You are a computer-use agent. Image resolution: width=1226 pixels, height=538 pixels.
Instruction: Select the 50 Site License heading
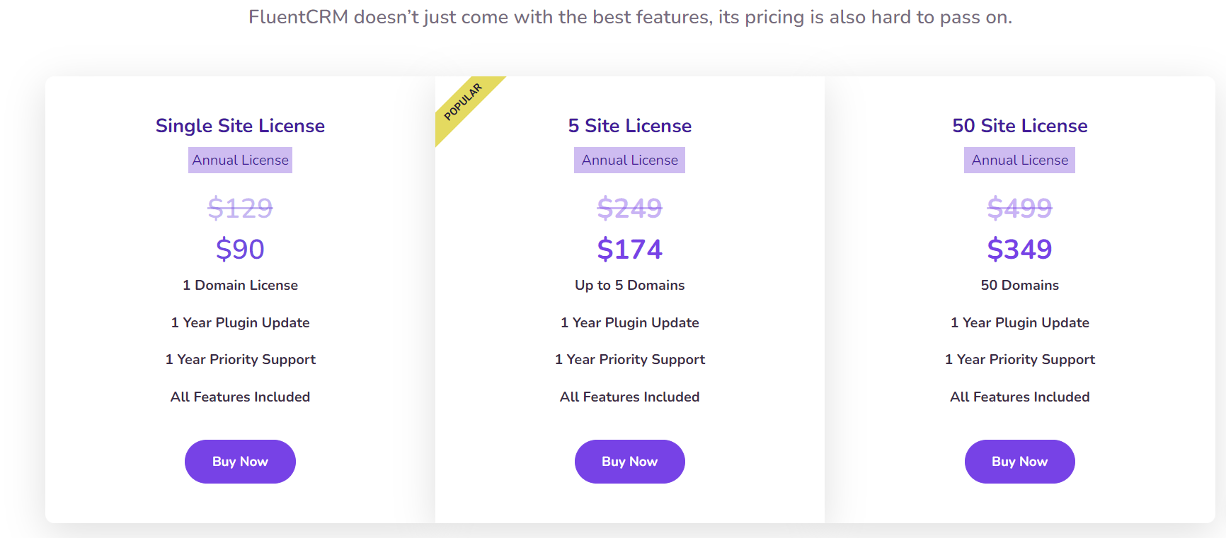tap(1019, 126)
